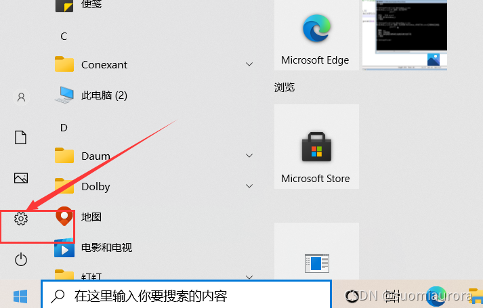
Task: Expand the Conexant folder chevron
Action: click(x=249, y=64)
